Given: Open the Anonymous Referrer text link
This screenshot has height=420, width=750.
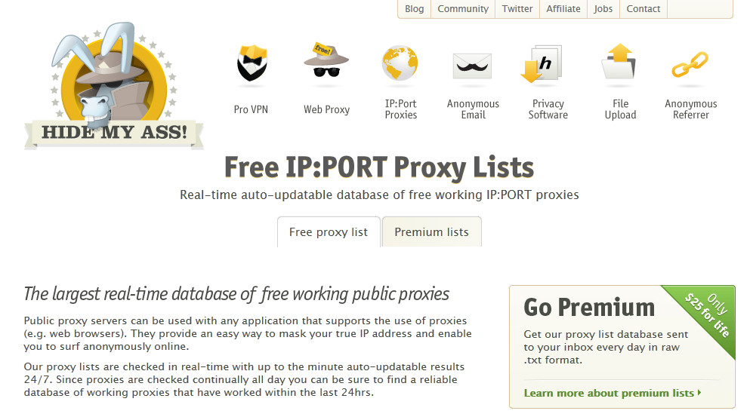Looking at the screenshot, I should (691, 109).
